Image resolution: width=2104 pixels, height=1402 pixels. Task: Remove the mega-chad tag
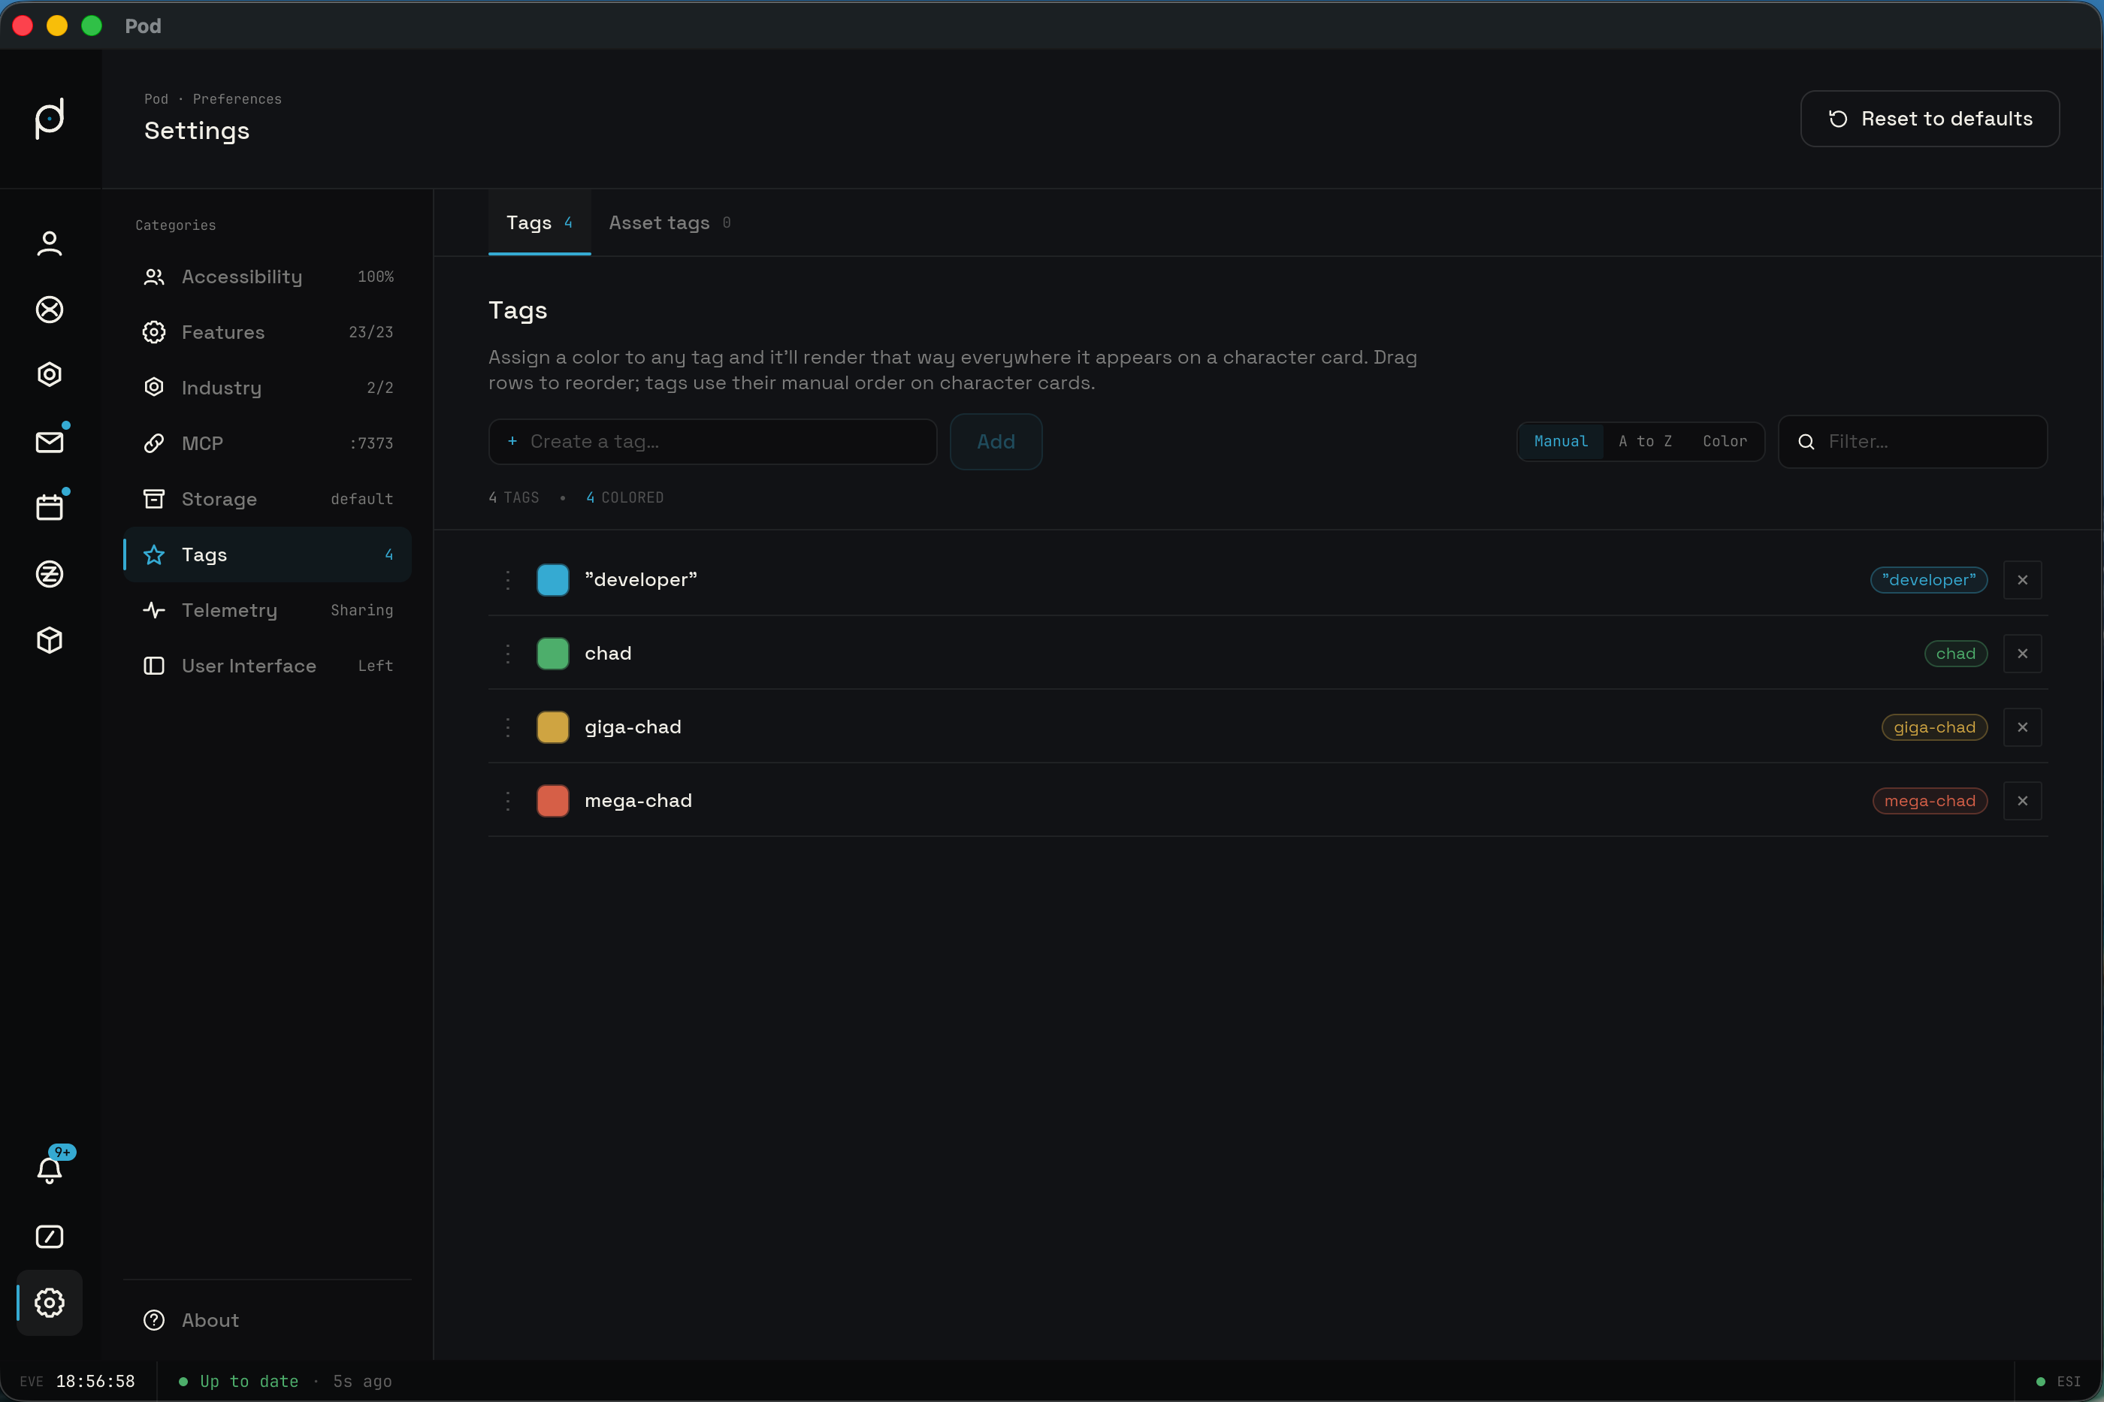coord(2022,801)
